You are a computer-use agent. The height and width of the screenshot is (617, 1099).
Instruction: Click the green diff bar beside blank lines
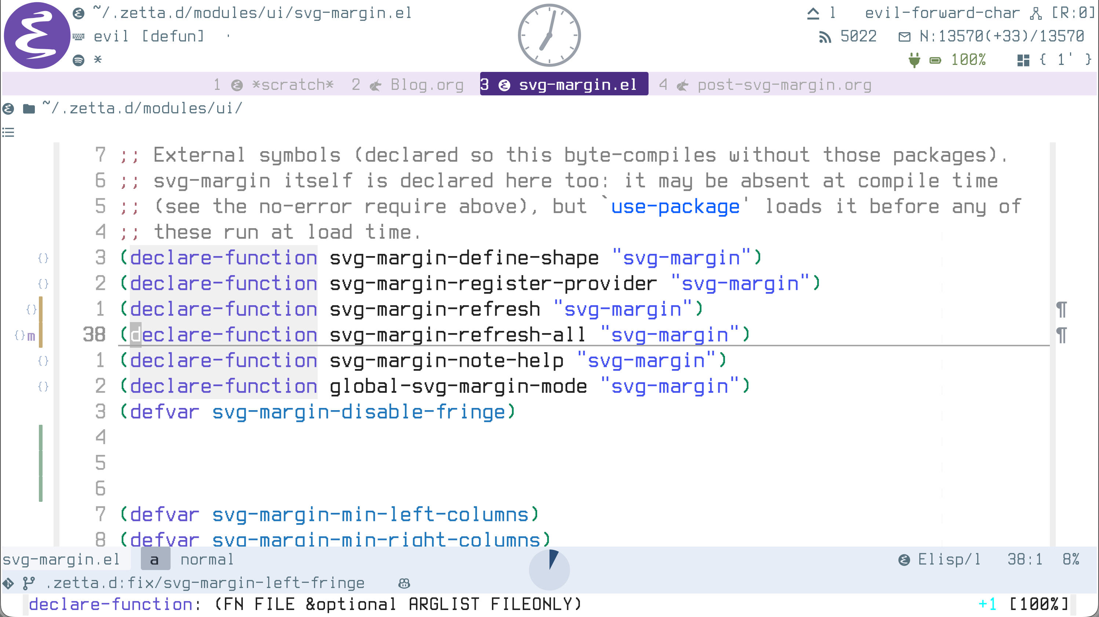pyautogui.click(x=40, y=463)
